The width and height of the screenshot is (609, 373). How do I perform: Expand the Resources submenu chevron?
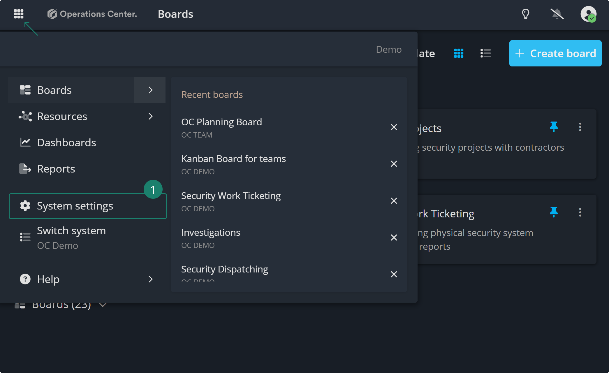pos(150,116)
